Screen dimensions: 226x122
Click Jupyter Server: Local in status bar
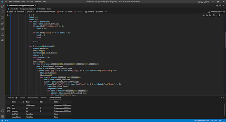[x=202, y=121]
